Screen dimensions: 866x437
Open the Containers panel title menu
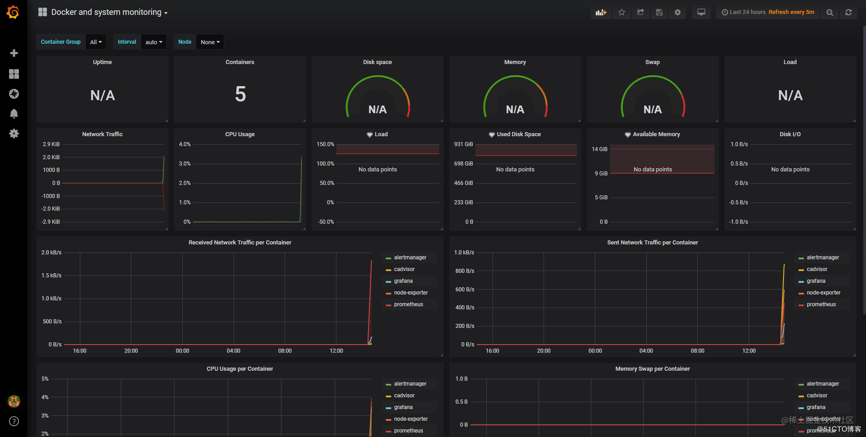(240, 62)
